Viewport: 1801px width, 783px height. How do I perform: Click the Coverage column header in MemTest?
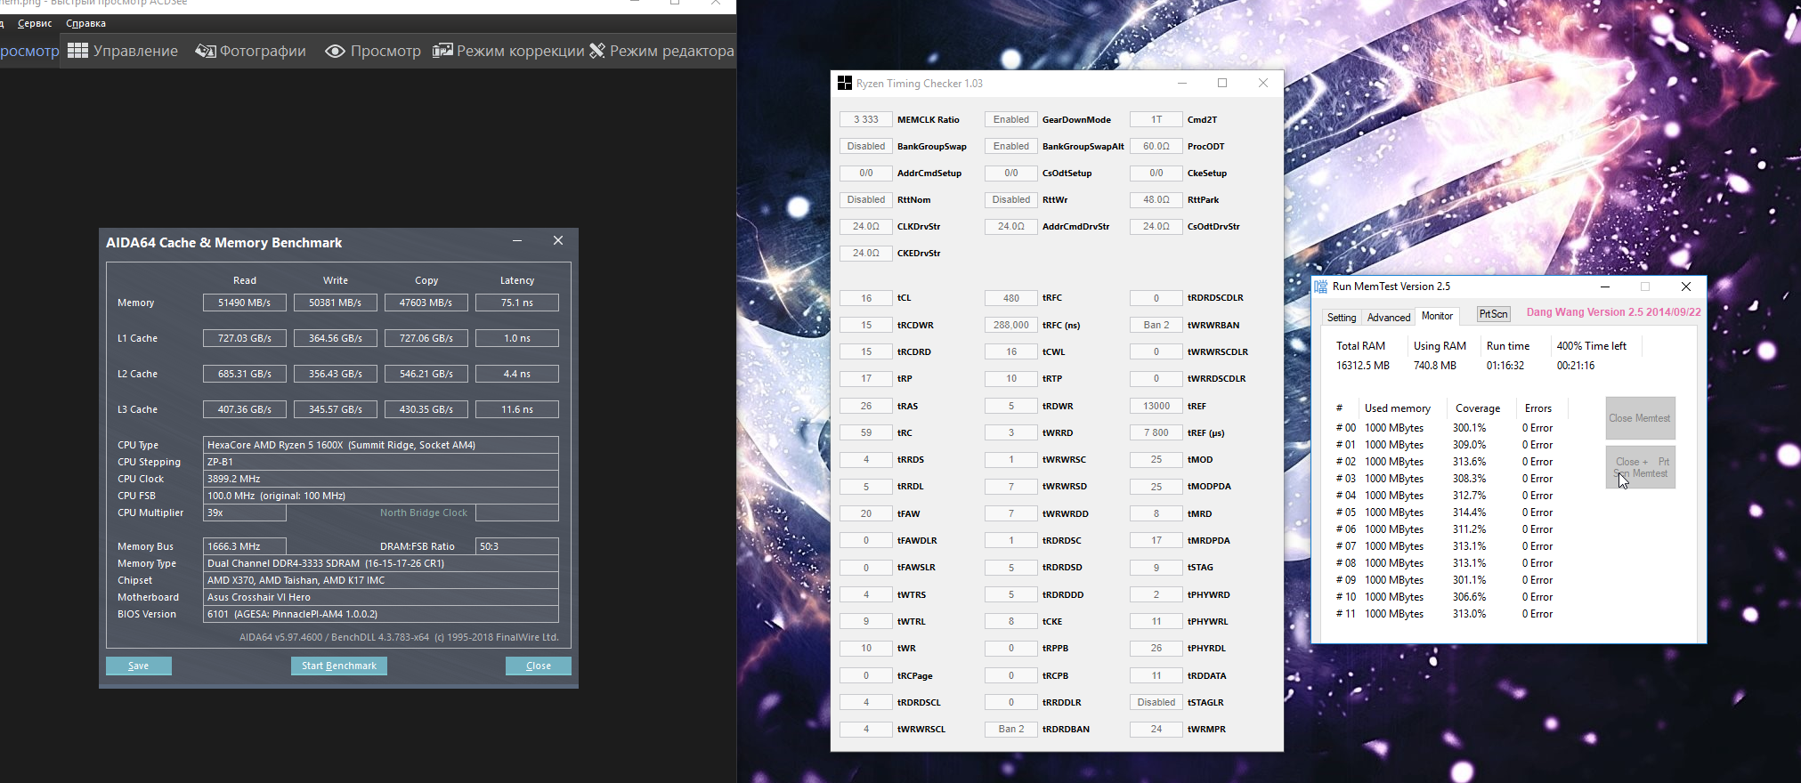(1478, 408)
